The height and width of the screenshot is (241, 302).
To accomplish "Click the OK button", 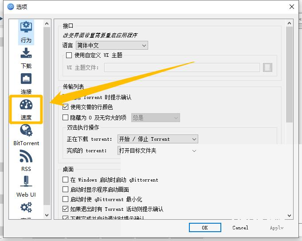I will pyautogui.click(x=205, y=228).
